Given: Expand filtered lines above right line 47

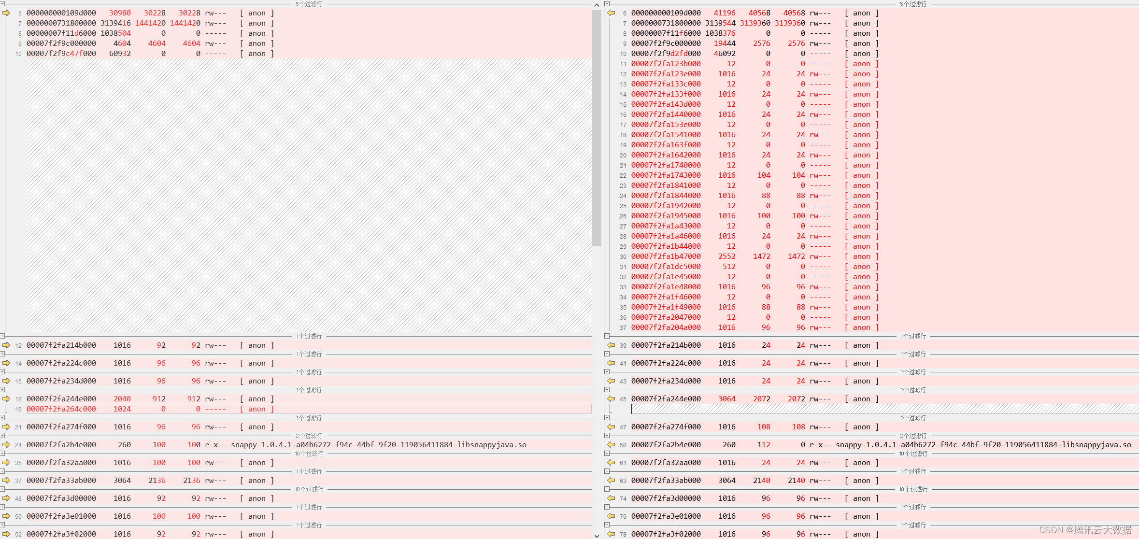Looking at the screenshot, I should tap(607, 418).
